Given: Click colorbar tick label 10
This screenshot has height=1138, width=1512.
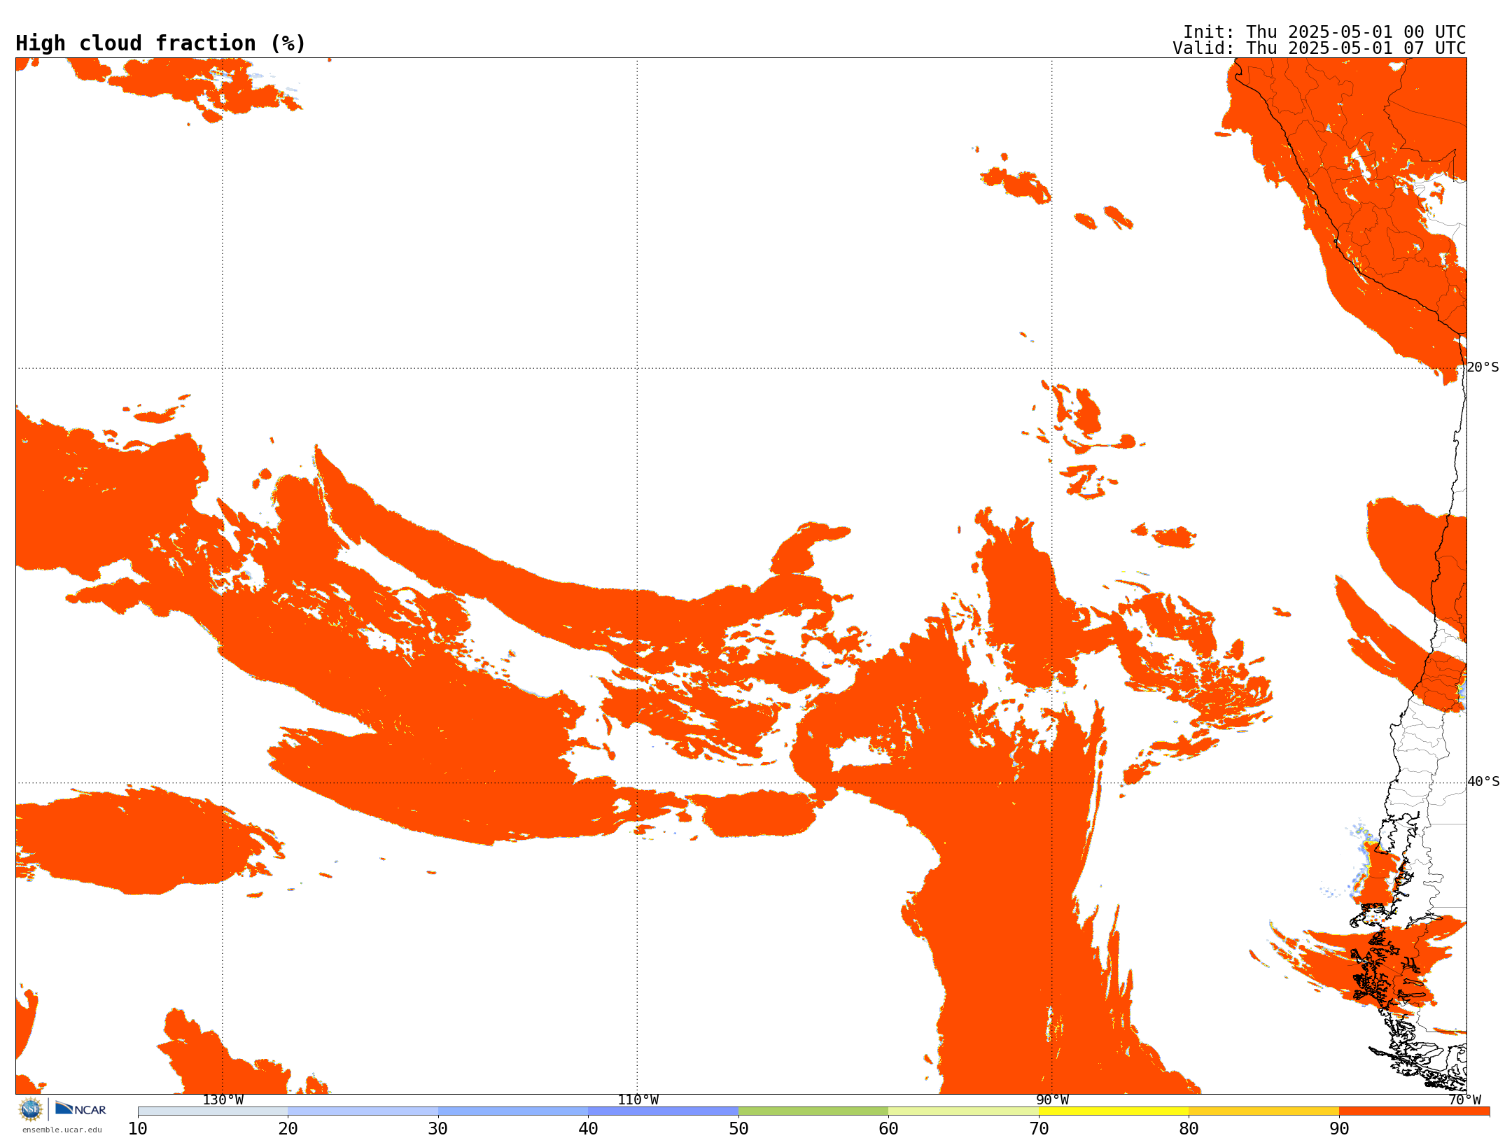Looking at the screenshot, I should point(138,1129).
